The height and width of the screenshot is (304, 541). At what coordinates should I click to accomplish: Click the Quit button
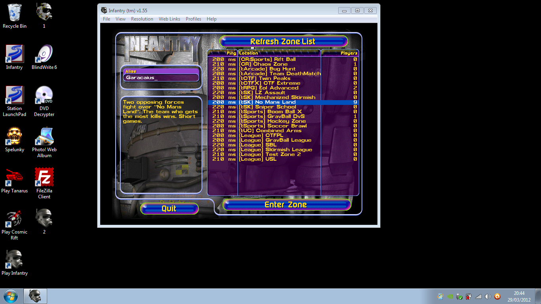click(x=169, y=209)
